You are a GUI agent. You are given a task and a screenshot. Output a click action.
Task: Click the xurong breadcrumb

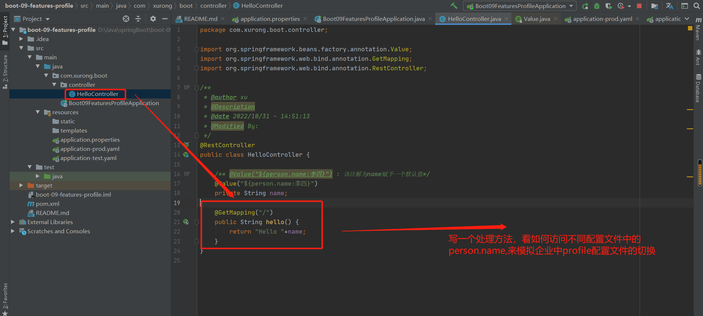[163, 6]
